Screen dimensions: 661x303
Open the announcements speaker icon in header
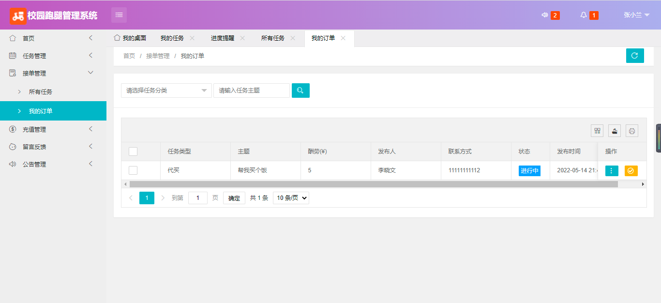544,15
